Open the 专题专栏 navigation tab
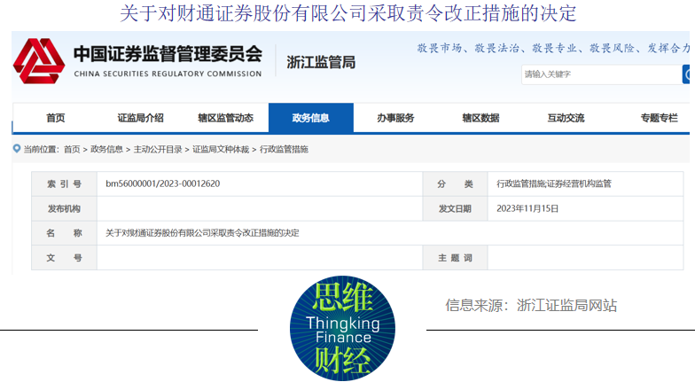This screenshot has width=695, height=382. pyautogui.click(x=660, y=118)
